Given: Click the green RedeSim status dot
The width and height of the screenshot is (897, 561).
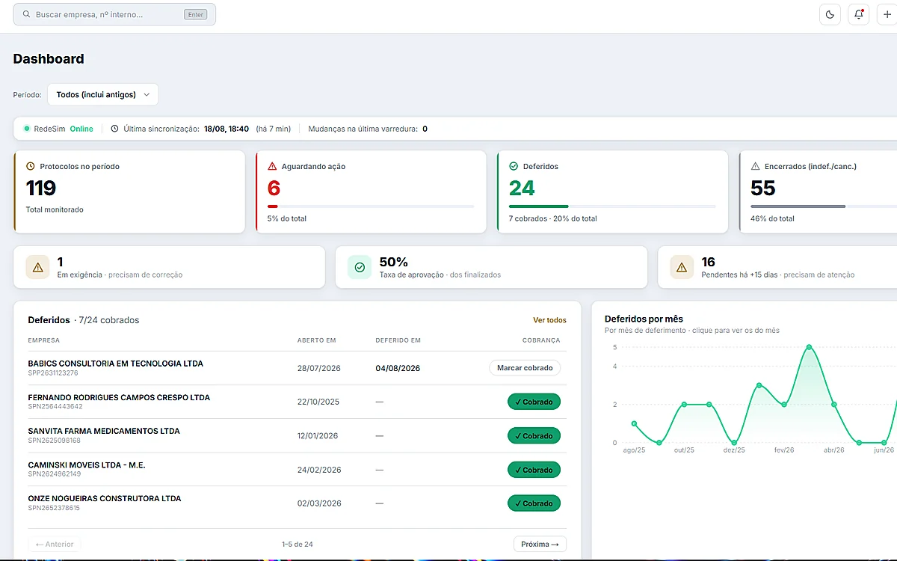Looking at the screenshot, I should tap(27, 129).
